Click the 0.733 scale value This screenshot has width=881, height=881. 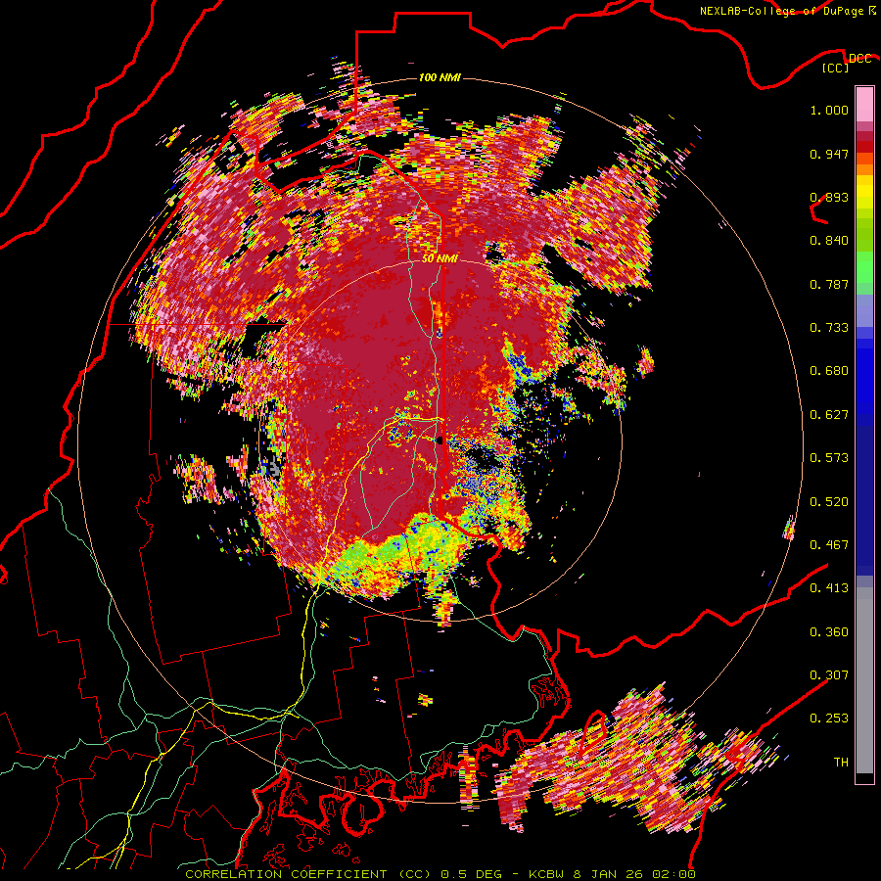[x=829, y=328]
